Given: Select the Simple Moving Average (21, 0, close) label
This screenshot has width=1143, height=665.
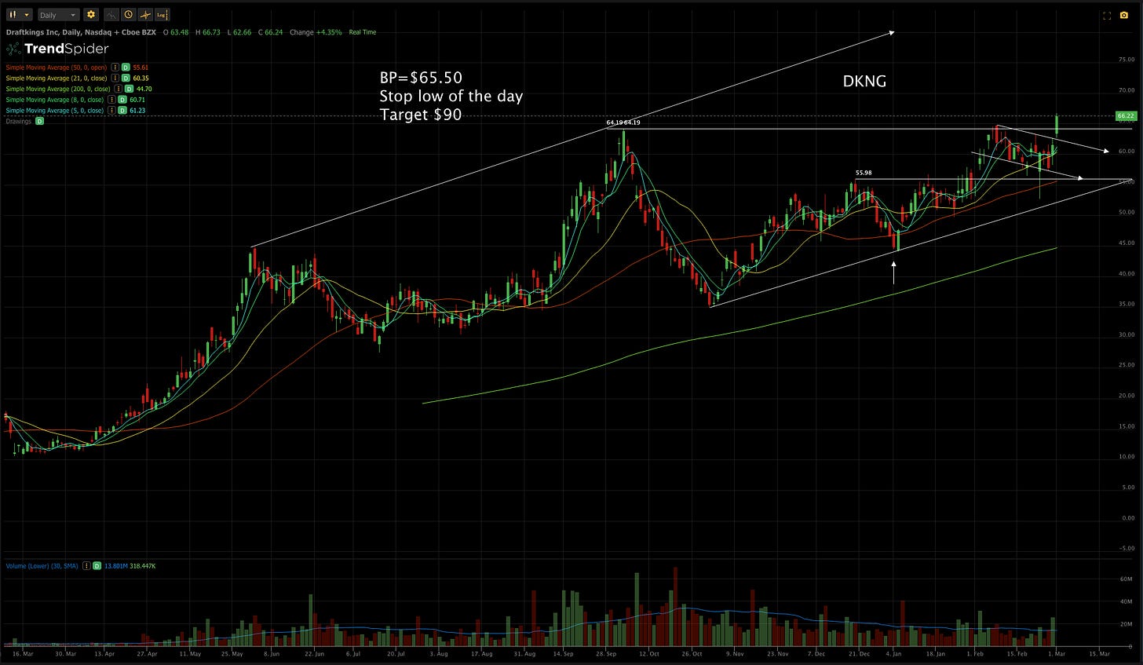Looking at the screenshot, I should pyautogui.click(x=57, y=79).
